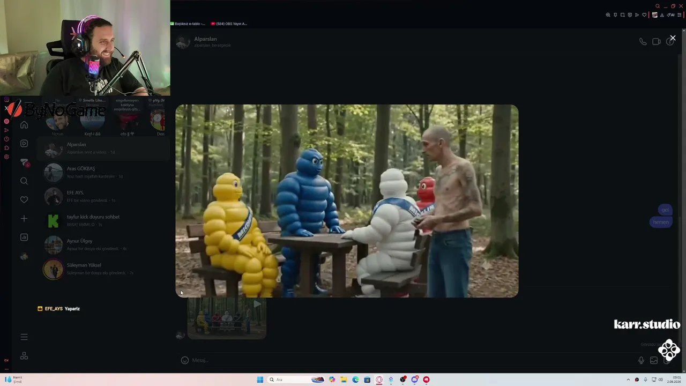Open the weather widget on the taskbar
Viewport: 686px width, 386px height.
point(13,380)
